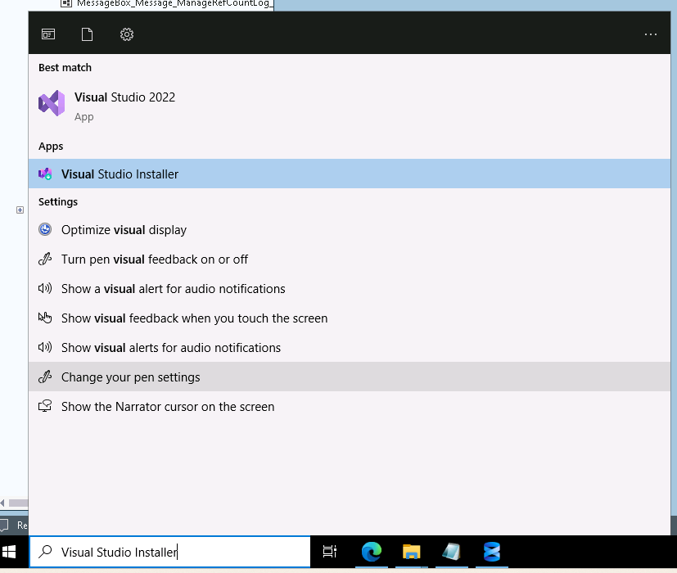The height and width of the screenshot is (573, 677).
Task: Click the Optimize visual display icon
Action: pos(45,229)
